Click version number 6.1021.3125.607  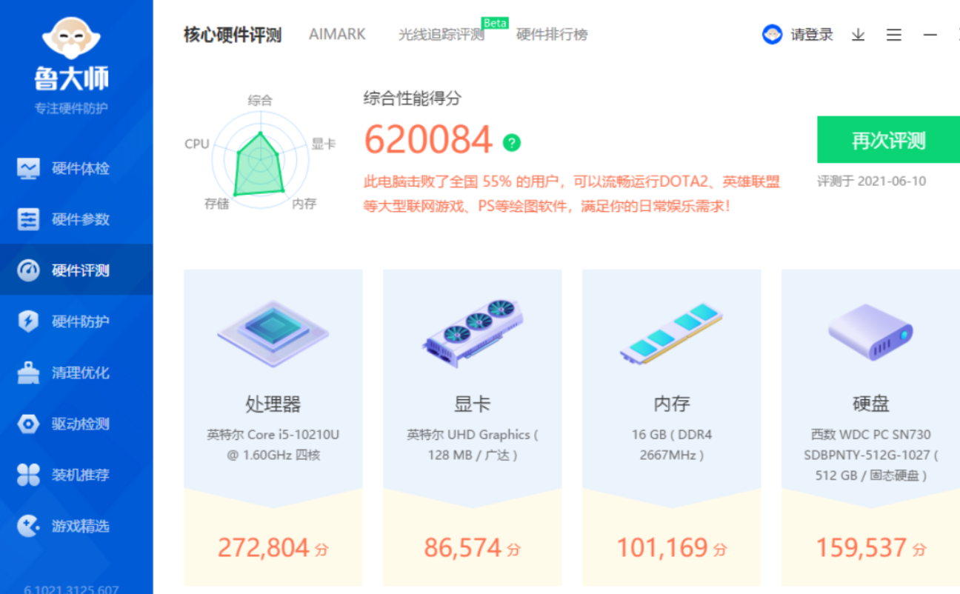coord(71,590)
